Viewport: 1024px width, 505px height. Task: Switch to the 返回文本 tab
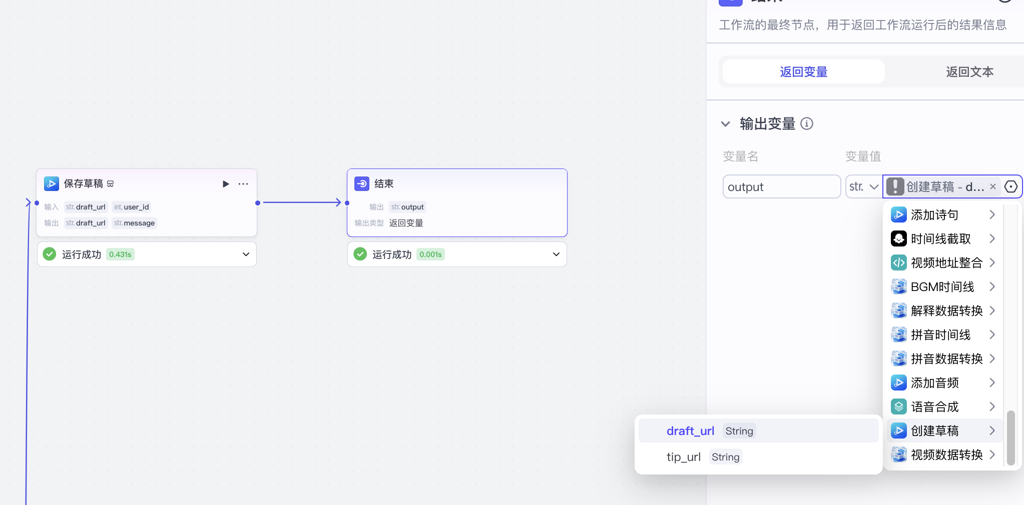[x=969, y=72]
